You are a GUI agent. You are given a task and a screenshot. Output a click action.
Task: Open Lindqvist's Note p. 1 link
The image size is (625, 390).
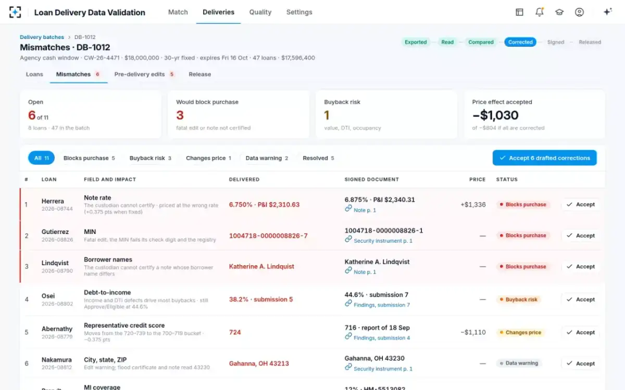click(x=365, y=272)
